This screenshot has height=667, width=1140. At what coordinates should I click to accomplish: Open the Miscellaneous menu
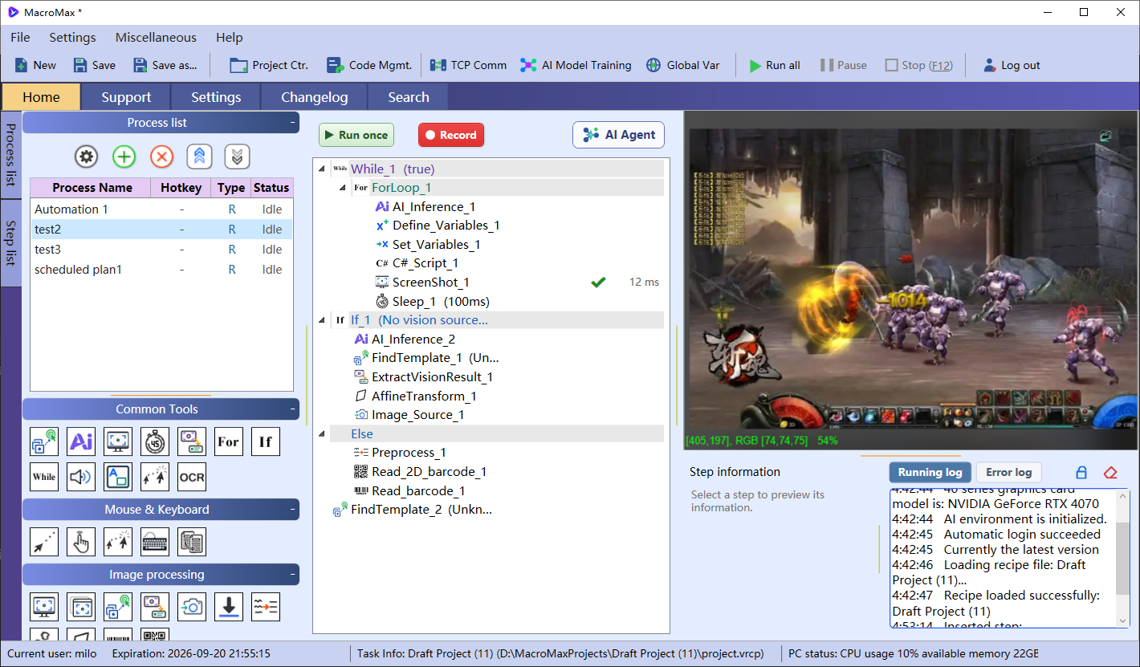156,38
